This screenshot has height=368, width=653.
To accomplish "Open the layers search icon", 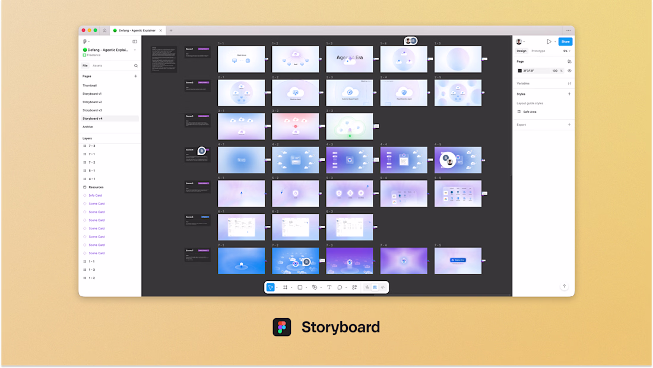I will coord(136,66).
